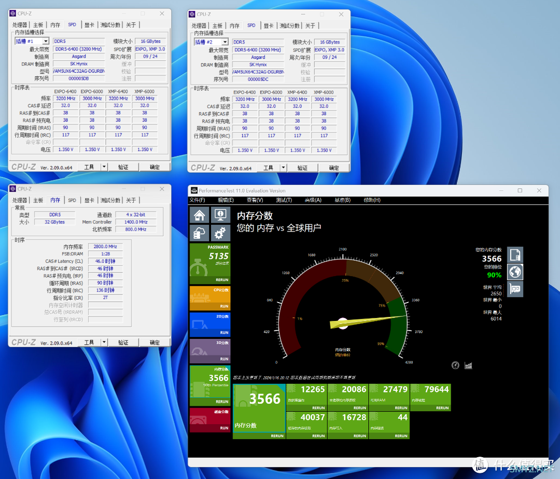Click the CPU-Z app icon in slot #2 window
Viewport: 560px width, 479px height.
[x=192, y=14]
